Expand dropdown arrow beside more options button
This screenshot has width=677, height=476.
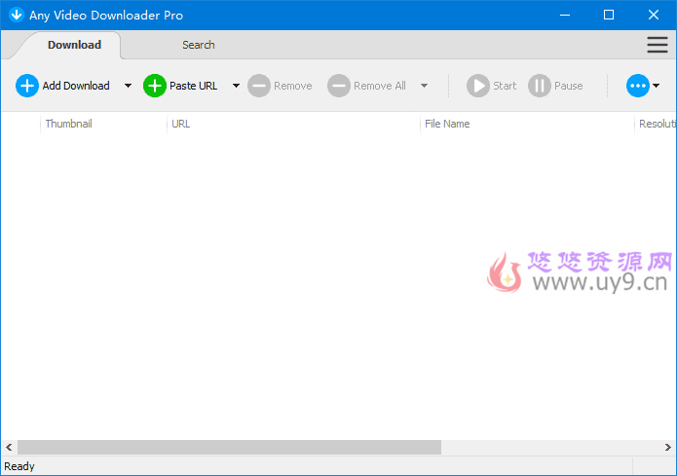click(657, 86)
